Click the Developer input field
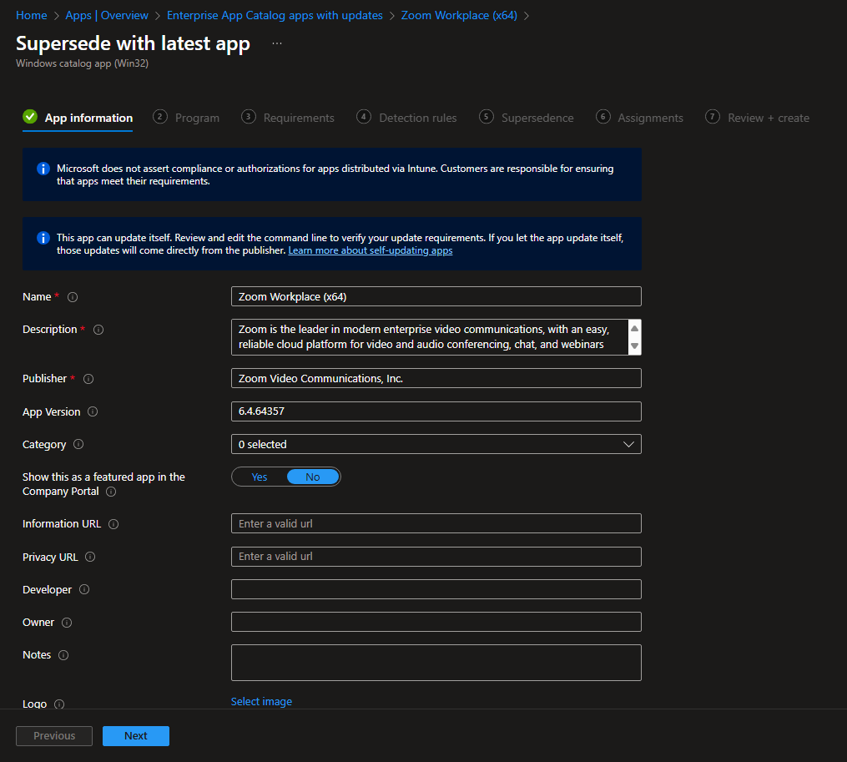Image resolution: width=847 pixels, height=762 pixels. (436, 589)
